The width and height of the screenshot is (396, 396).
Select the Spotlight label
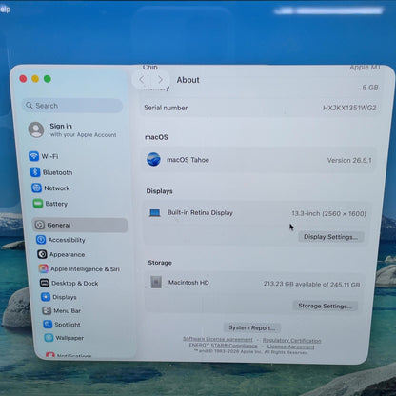[x=68, y=325]
